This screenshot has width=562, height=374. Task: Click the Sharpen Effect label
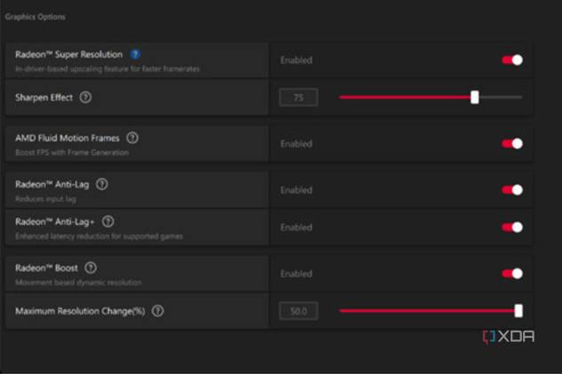[44, 97]
